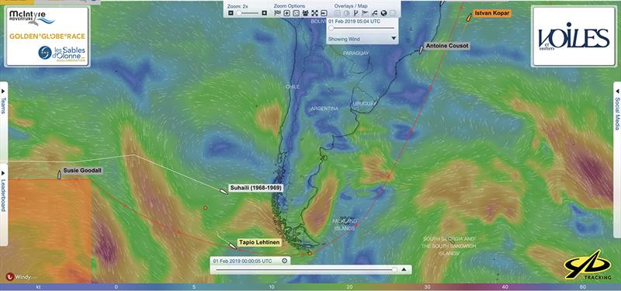Viewport: 621px width, 291px height.
Task: Toggle the first greyed overlay icon
Action: pos(338,13)
